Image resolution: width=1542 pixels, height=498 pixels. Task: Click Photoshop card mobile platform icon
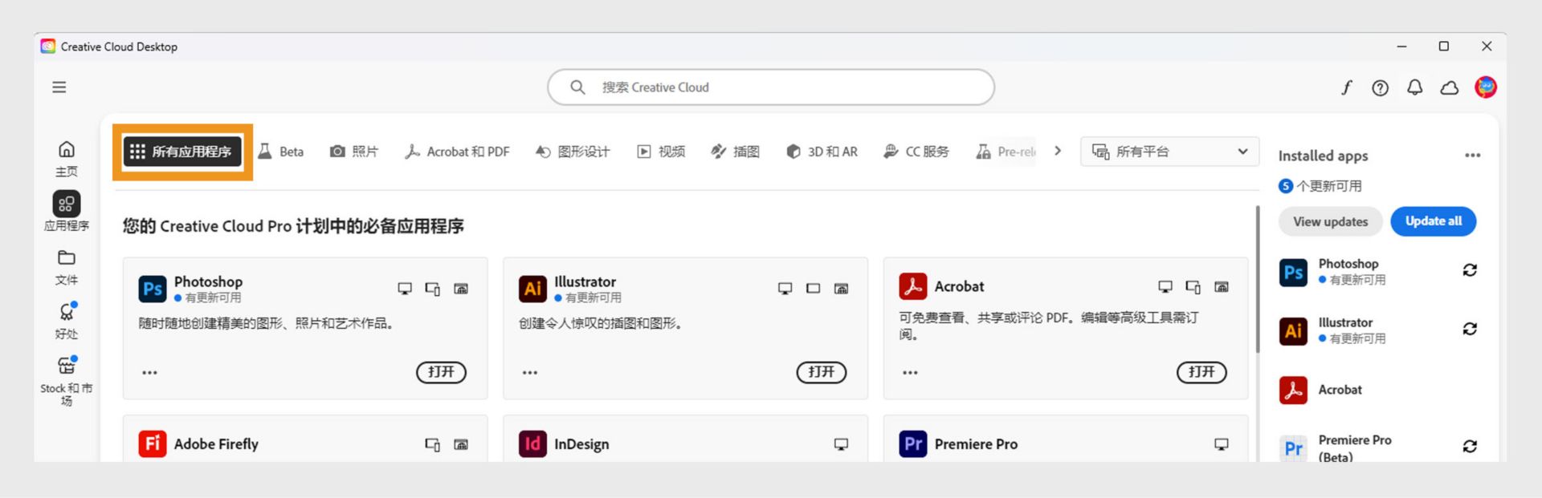click(433, 289)
